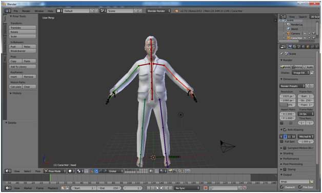Expand the History panel
Screen dimensions: 322x193
[11, 93]
